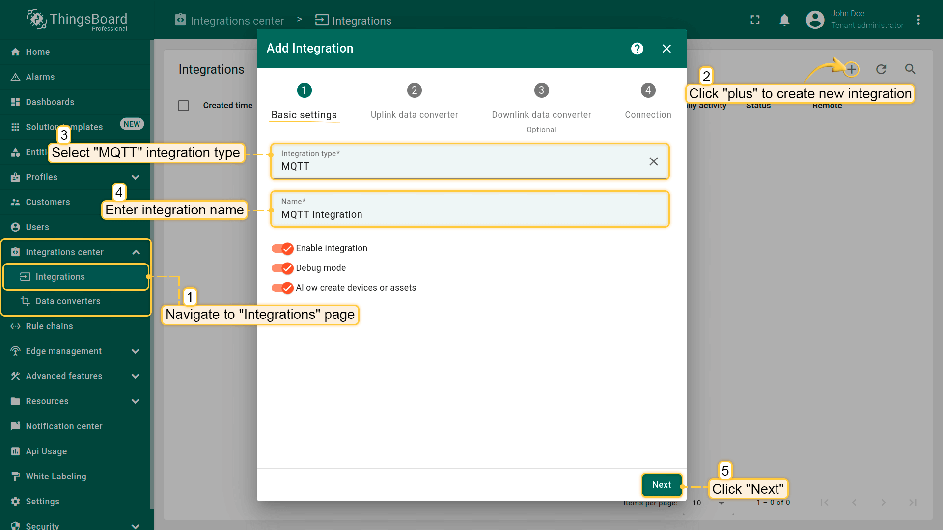Open the Notification center
Viewport: 943px width, 530px height.
tap(64, 426)
